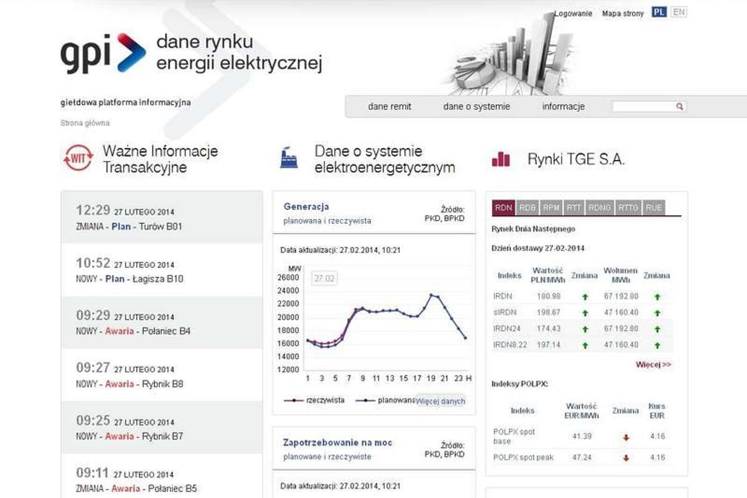Screen dimensions: 747x498
Task: Click the gpi logo
Action: [x=103, y=53]
